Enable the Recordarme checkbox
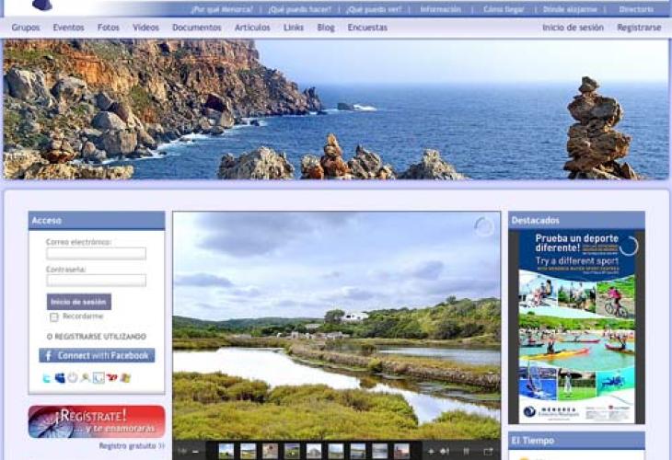Image resolution: width=672 pixels, height=460 pixels. coord(54,316)
